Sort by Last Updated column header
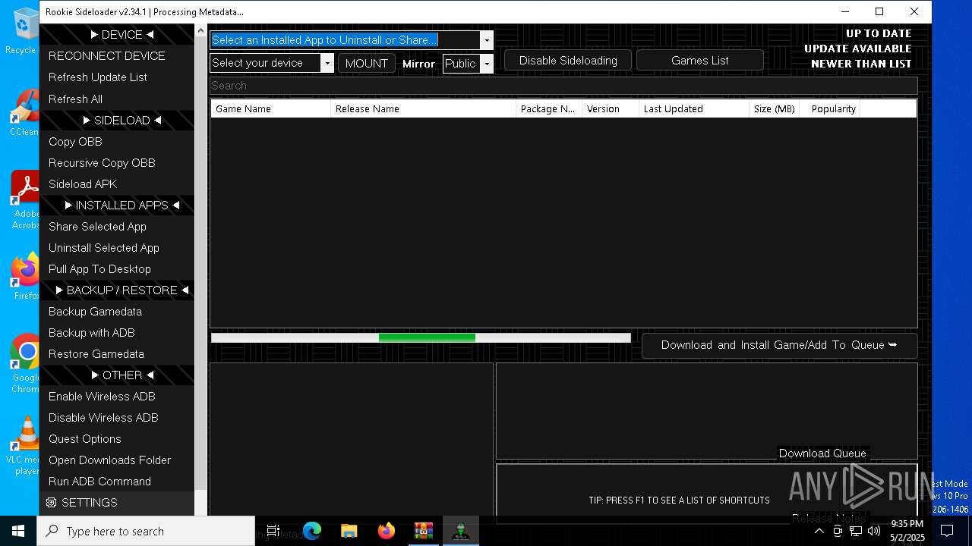 coord(694,109)
